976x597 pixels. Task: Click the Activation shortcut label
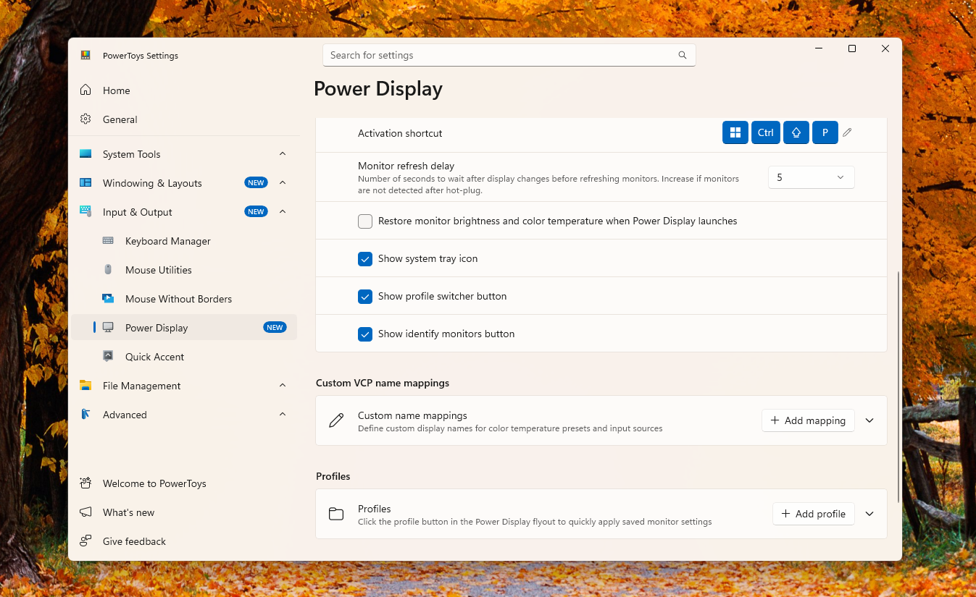point(400,133)
